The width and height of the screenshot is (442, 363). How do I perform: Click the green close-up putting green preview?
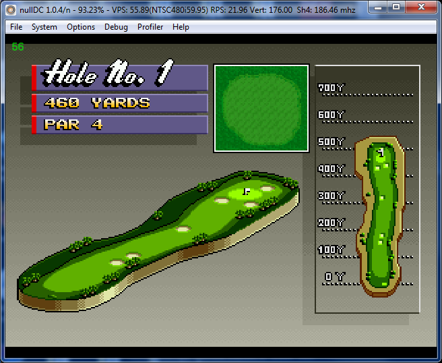(x=261, y=109)
